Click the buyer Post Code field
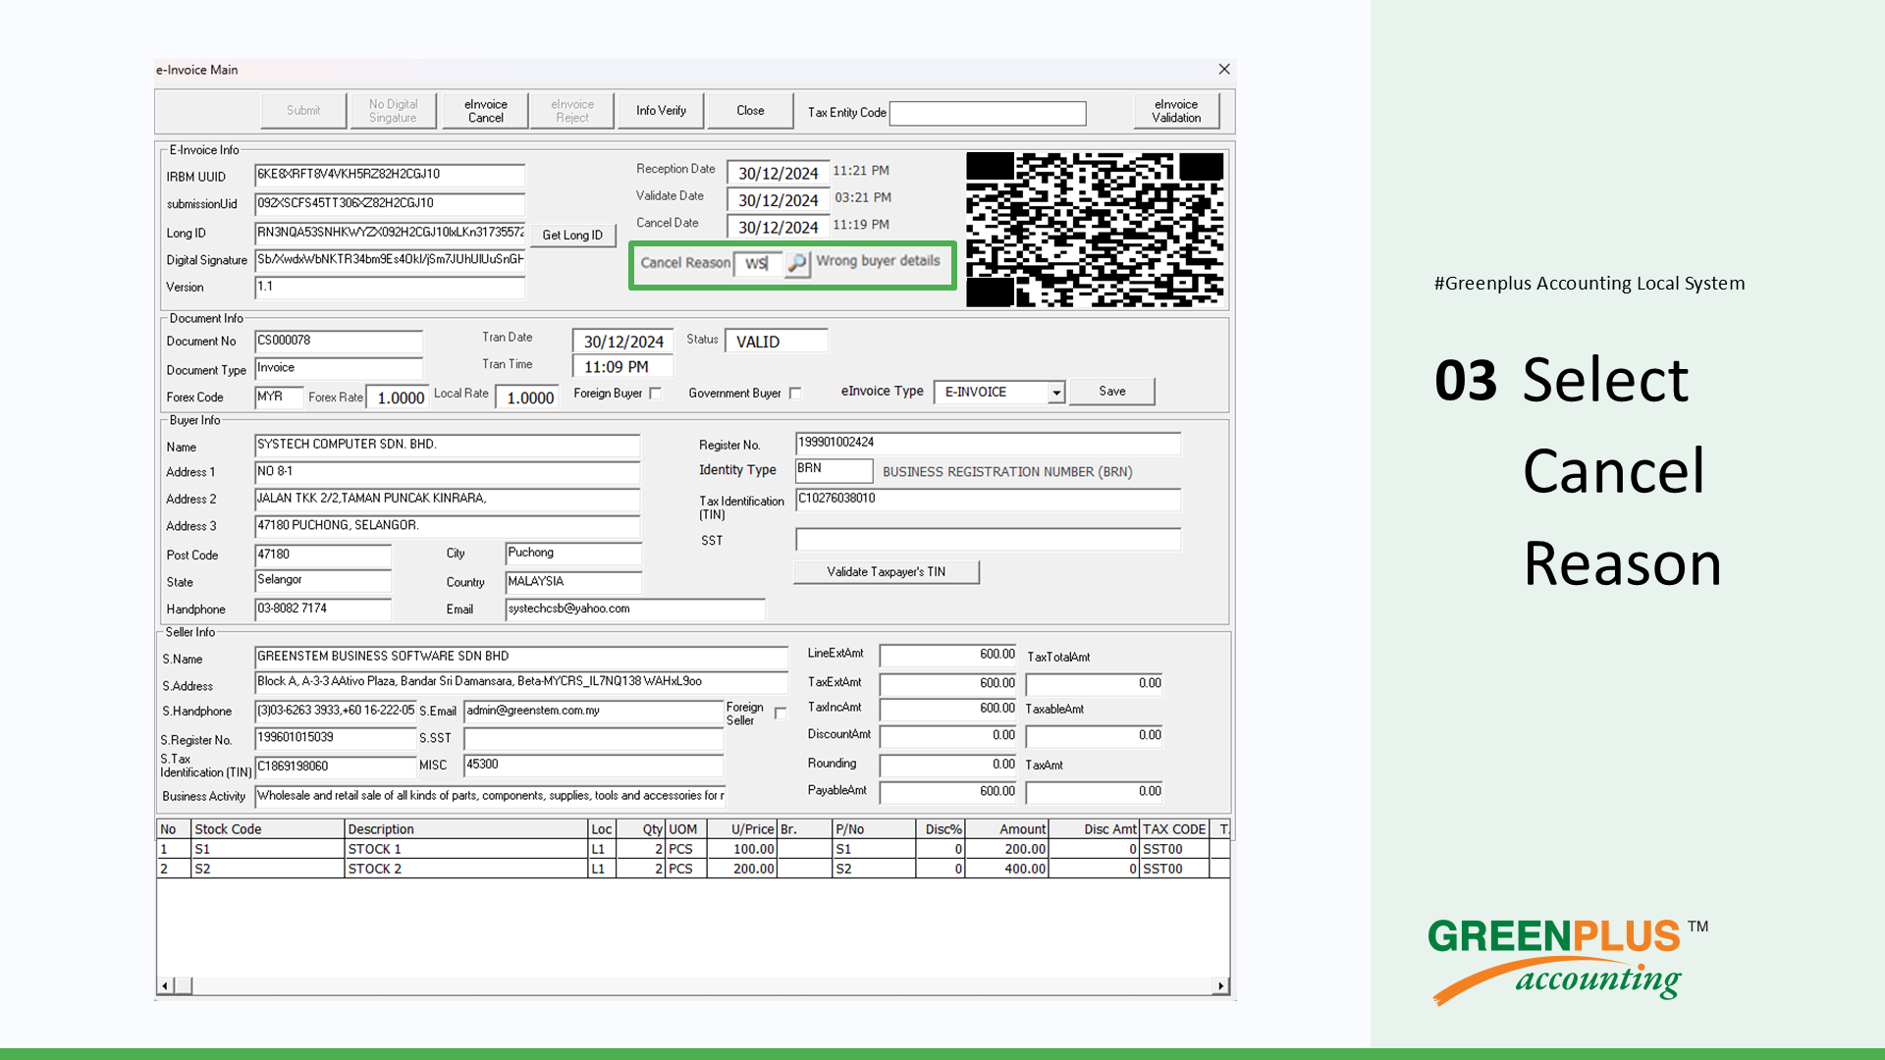This screenshot has width=1885, height=1060. pyautogui.click(x=323, y=555)
